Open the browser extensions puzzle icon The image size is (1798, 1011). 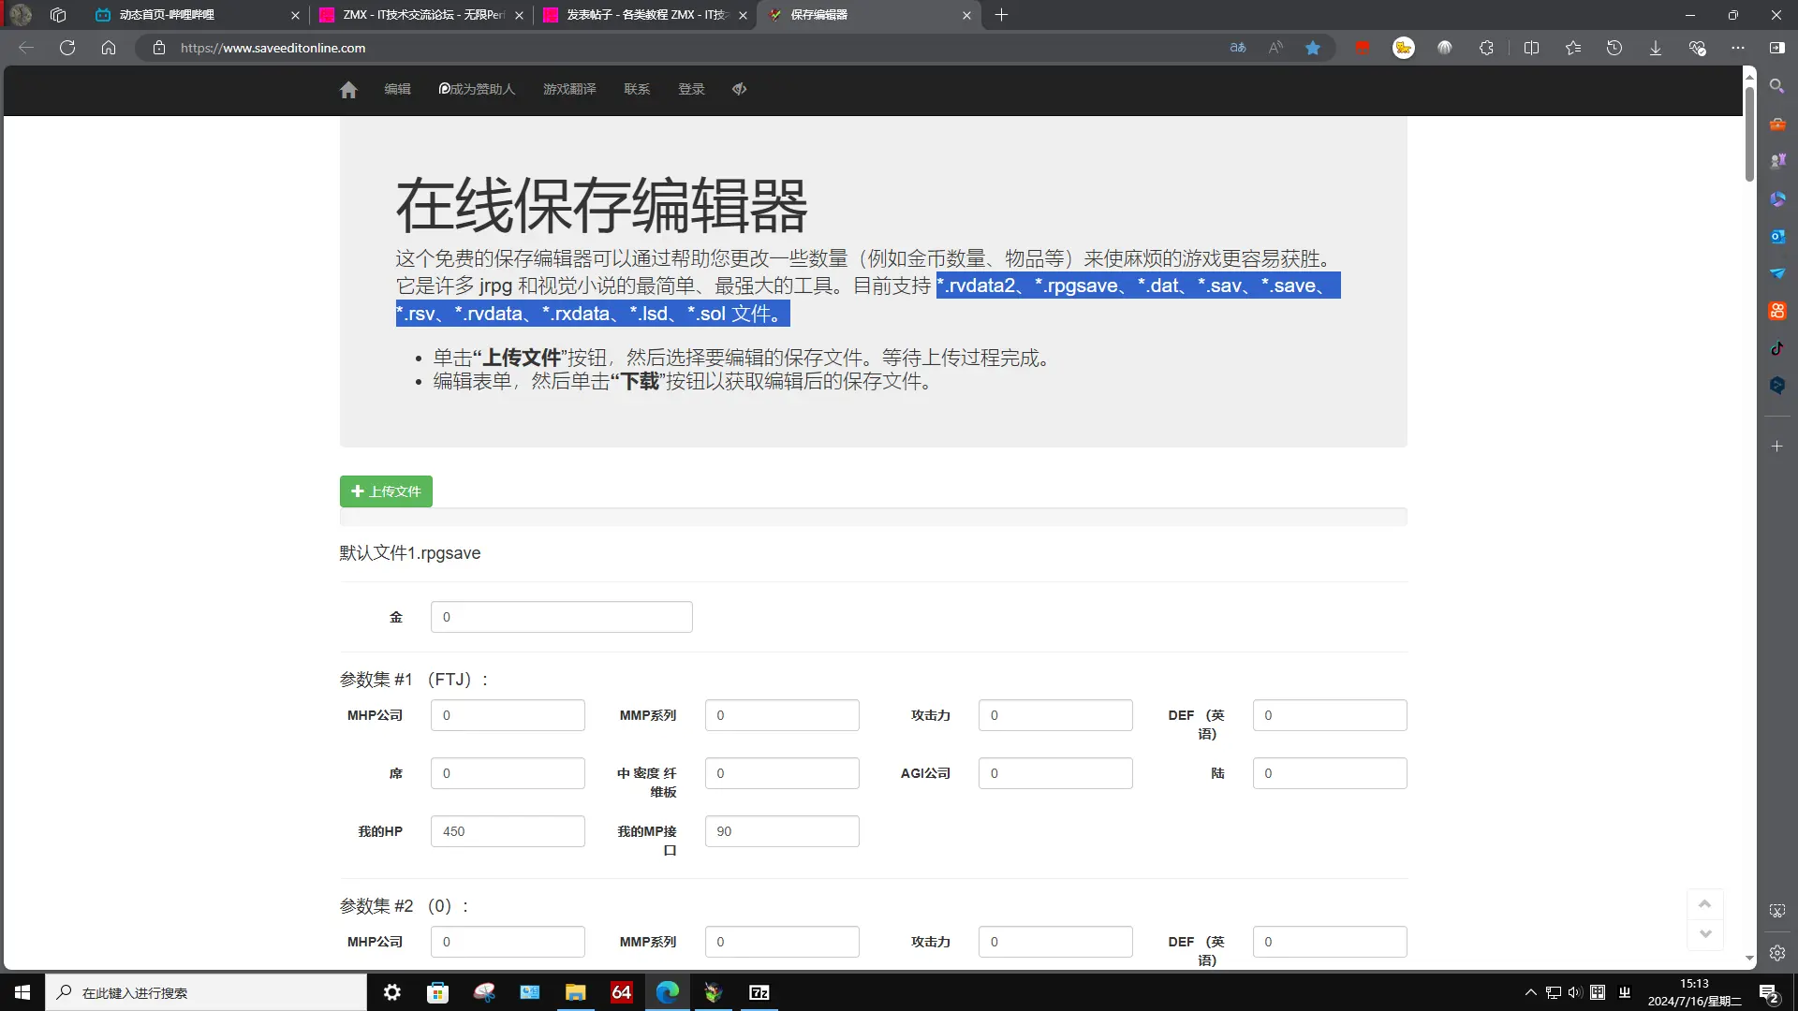(1486, 48)
